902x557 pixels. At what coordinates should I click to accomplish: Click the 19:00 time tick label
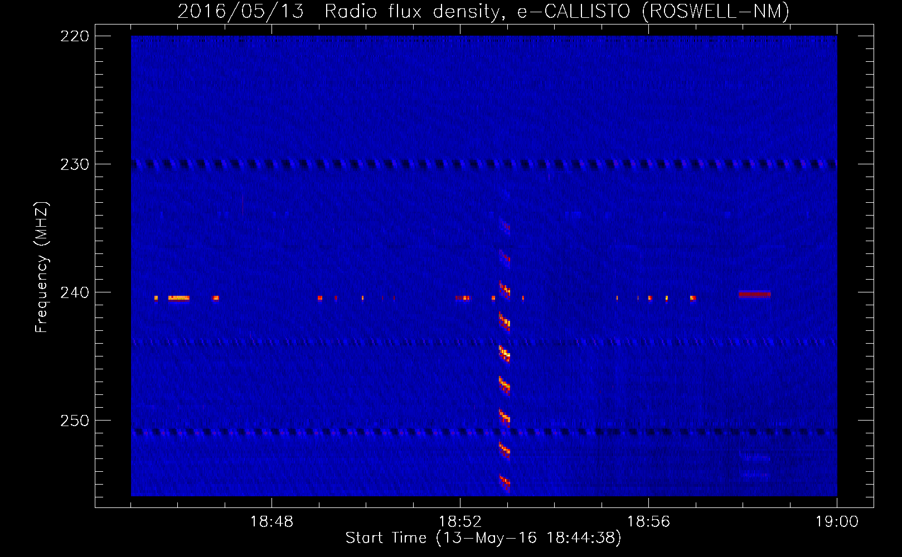[837, 522]
